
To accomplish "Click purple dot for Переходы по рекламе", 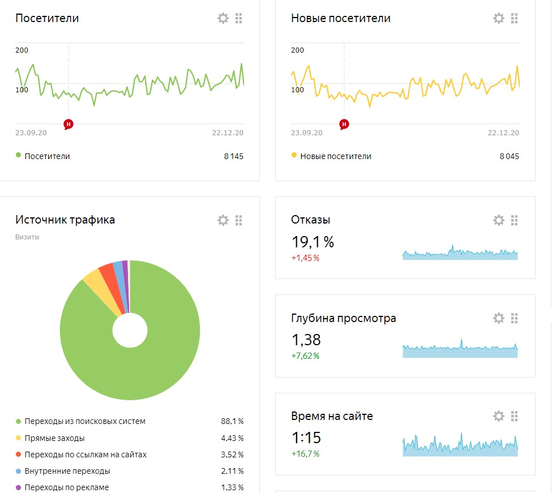I will (x=18, y=487).
